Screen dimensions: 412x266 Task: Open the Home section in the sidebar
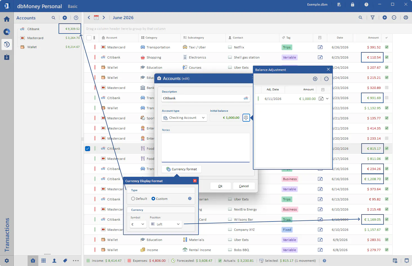coord(7,19)
